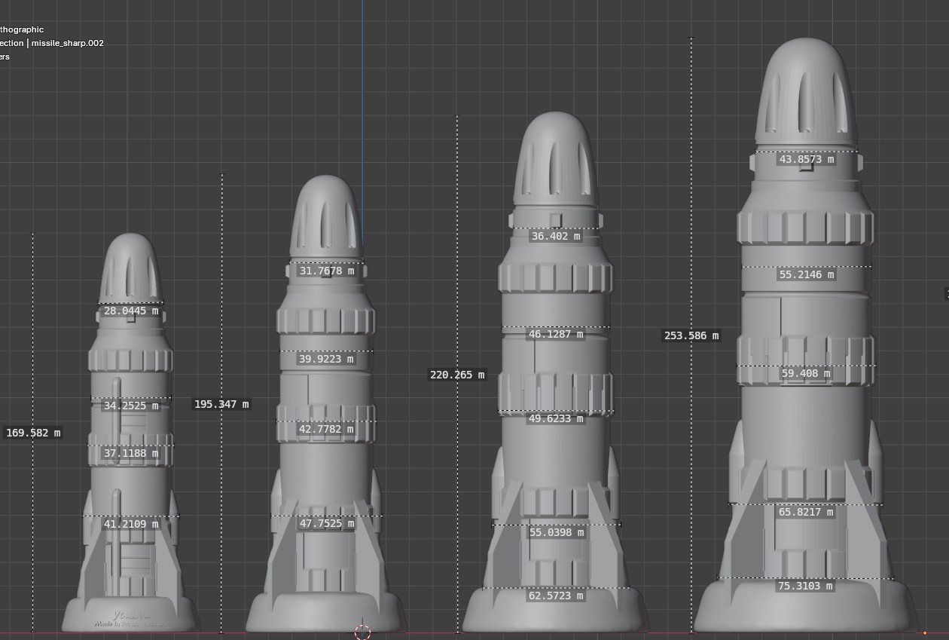Click the 41.2109 m measurement label
Viewport: 949px width, 640px height.
(131, 524)
